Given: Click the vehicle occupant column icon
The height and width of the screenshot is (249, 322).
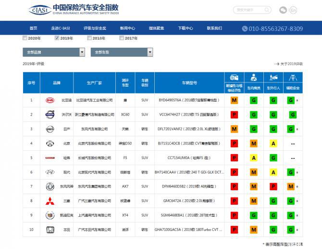Looking at the screenshot, I should click(254, 78).
